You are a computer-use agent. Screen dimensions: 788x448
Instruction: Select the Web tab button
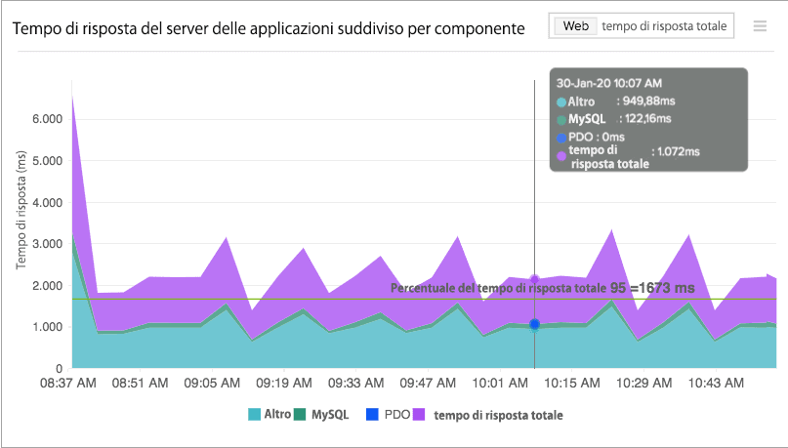(x=575, y=26)
